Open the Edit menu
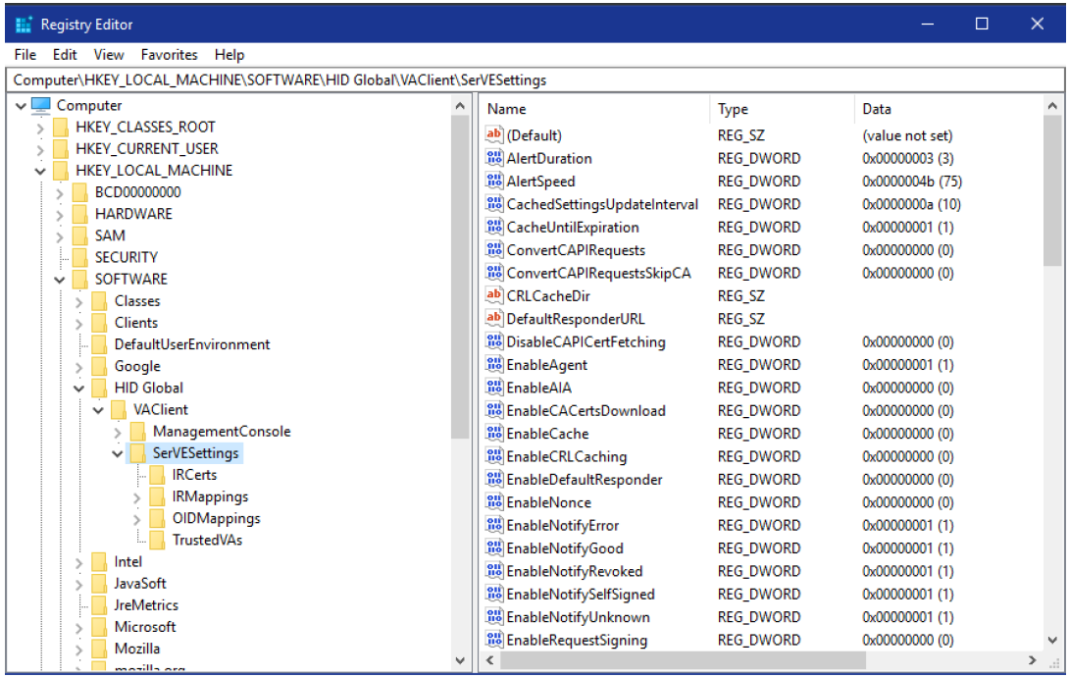 (65, 54)
